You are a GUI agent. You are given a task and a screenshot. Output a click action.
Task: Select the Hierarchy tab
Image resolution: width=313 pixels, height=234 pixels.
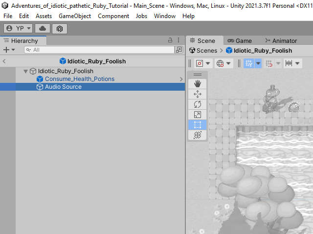[x=23, y=40]
